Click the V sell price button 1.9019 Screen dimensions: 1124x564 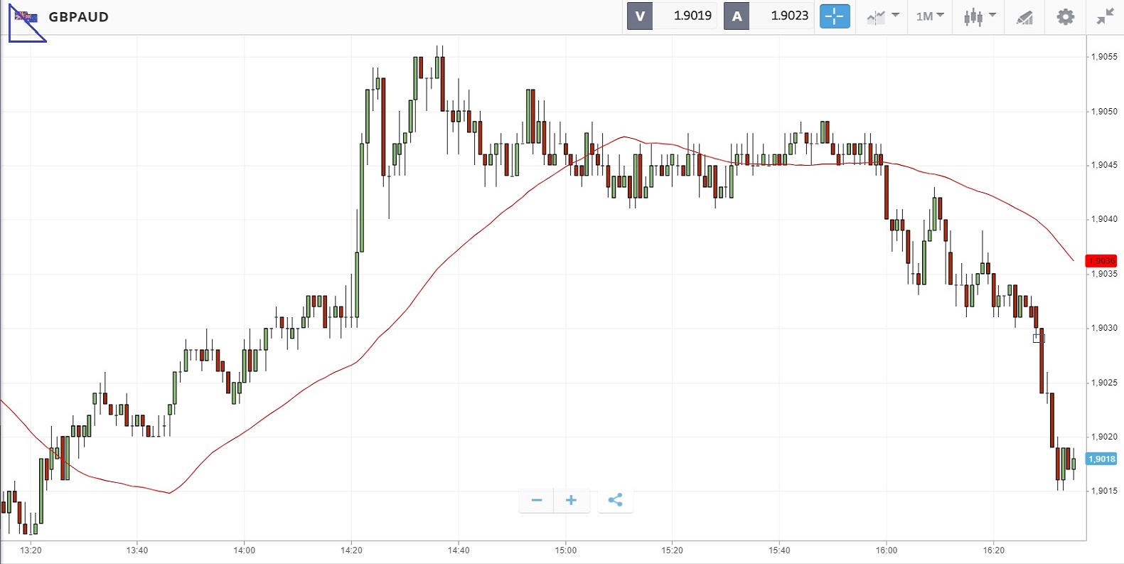pyautogui.click(x=672, y=16)
